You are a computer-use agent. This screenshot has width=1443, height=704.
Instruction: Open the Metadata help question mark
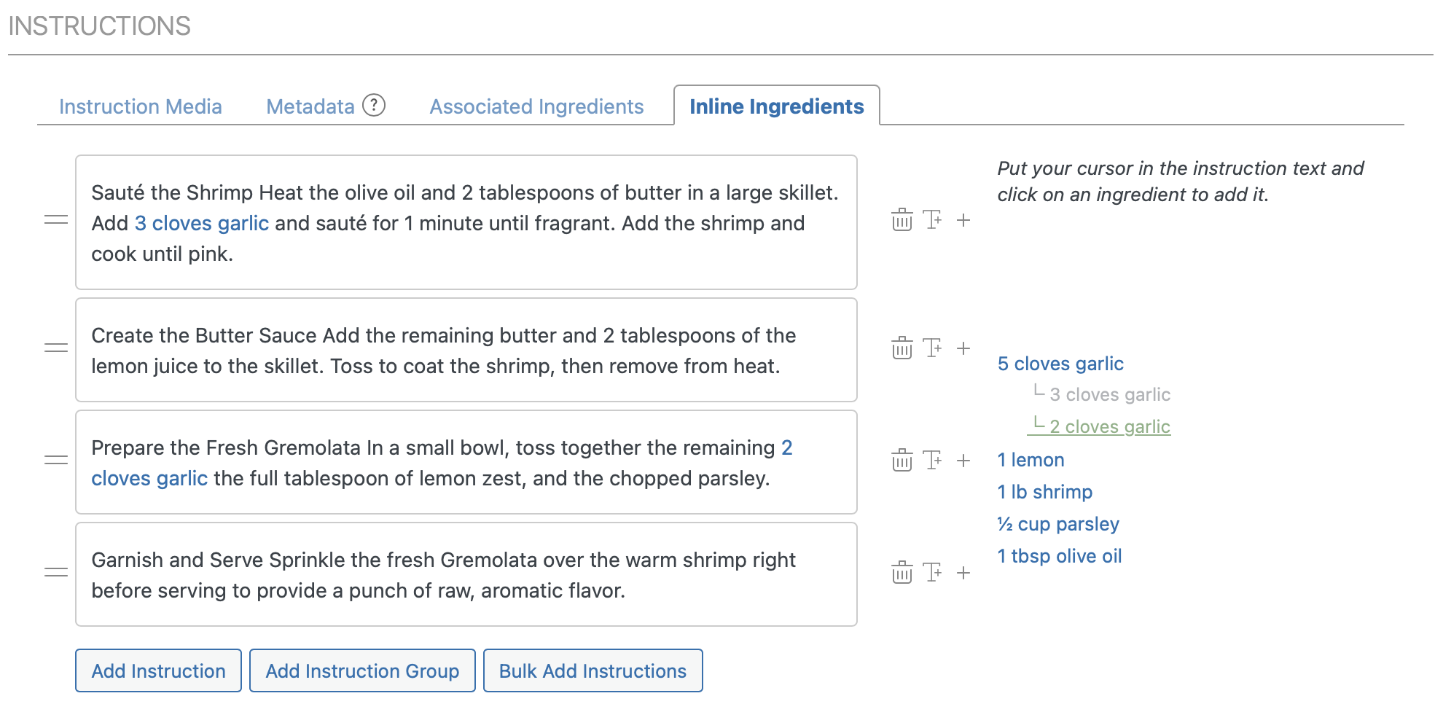pos(374,106)
